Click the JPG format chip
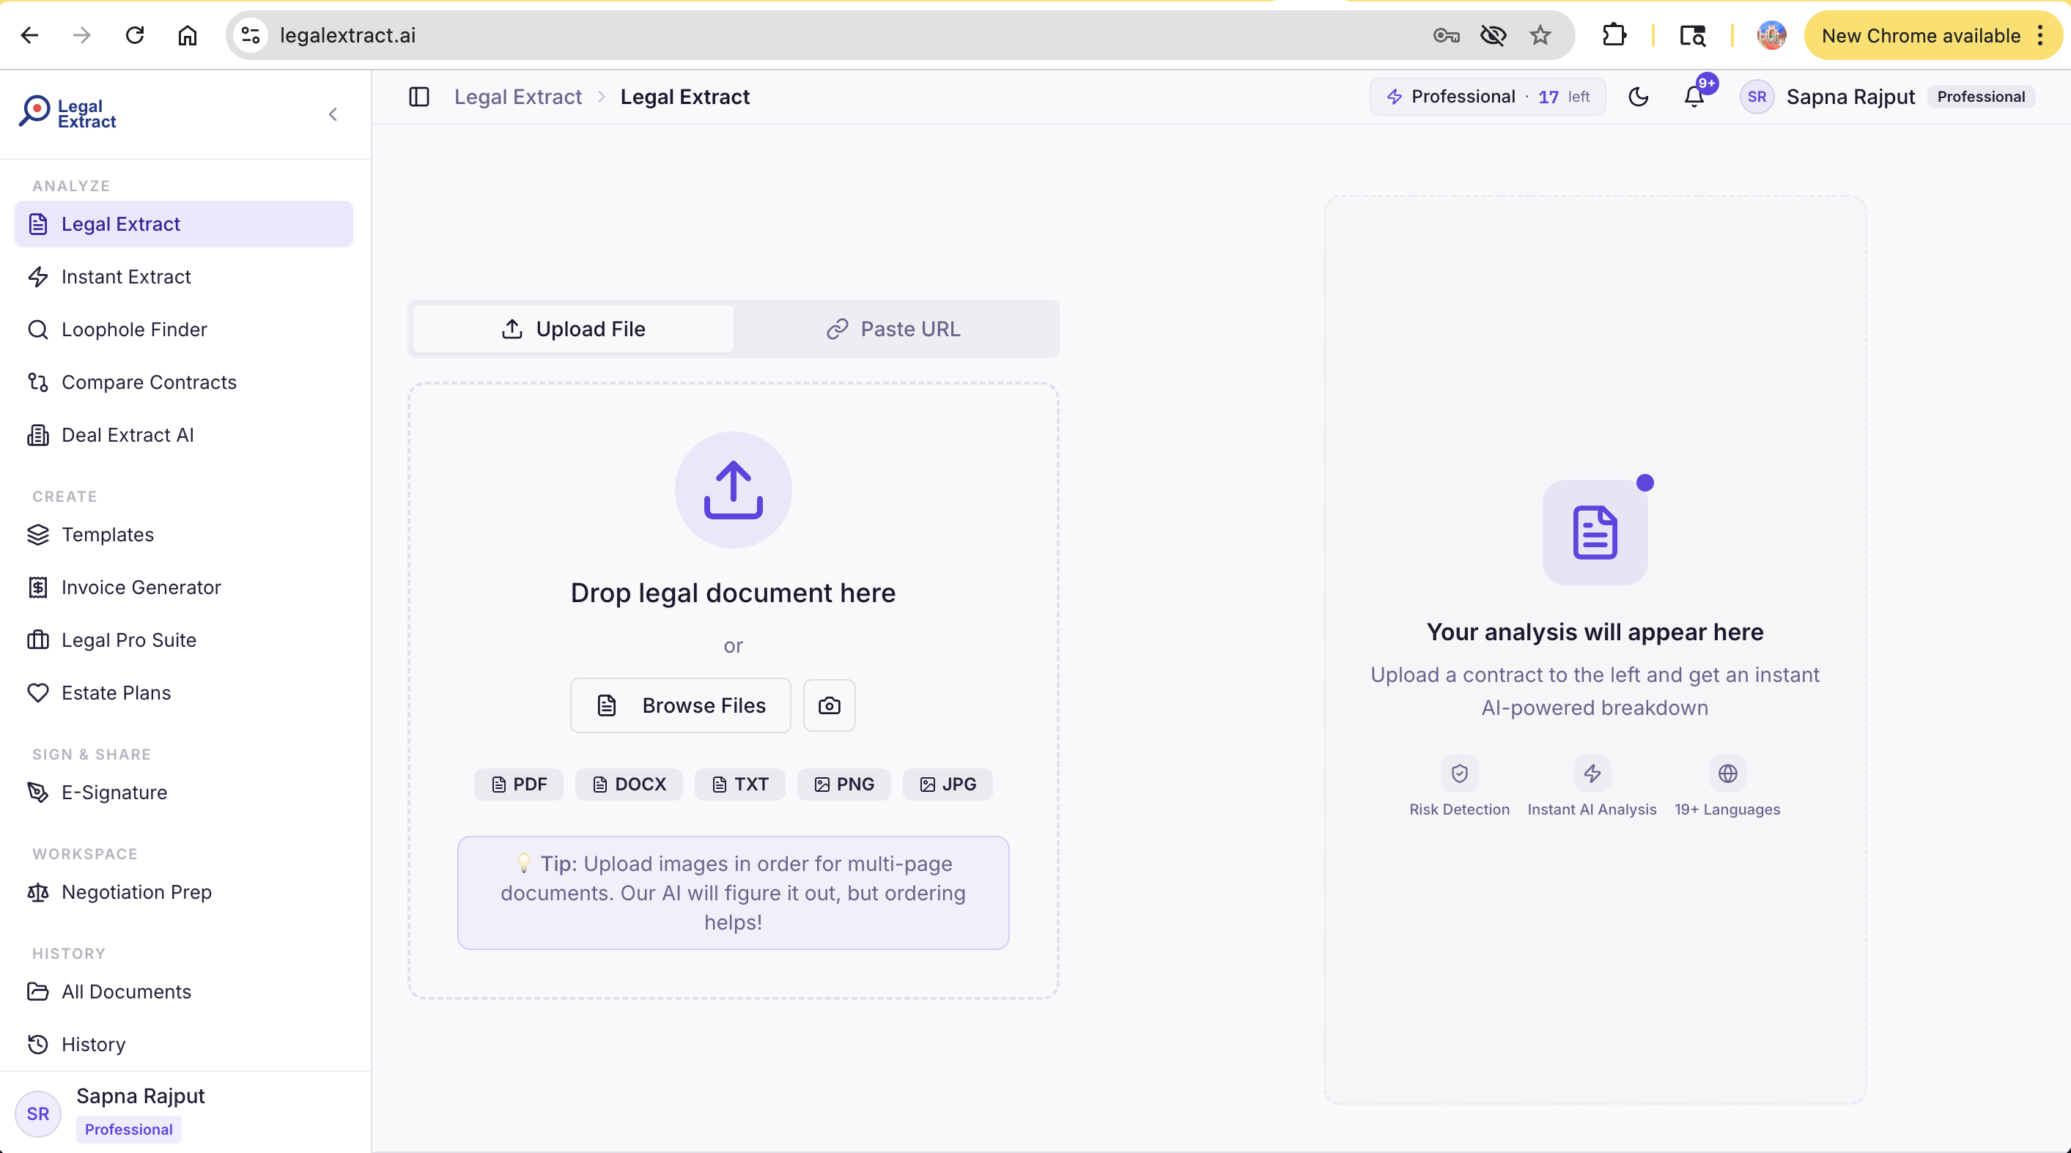Viewport: 2071px width, 1153px height. (948, 785)
